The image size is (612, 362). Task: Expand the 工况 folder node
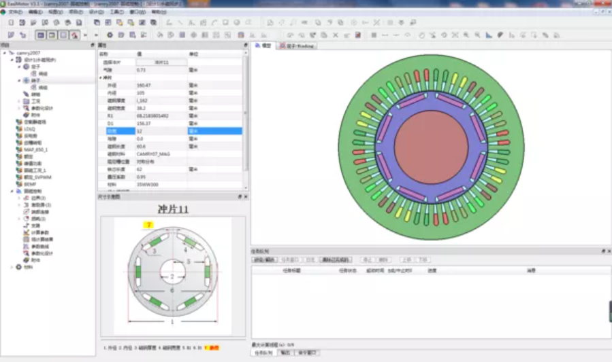pyautogui.click(x=19, y=101)
